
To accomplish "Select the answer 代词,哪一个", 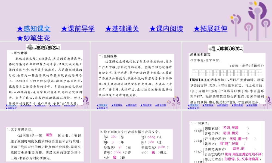I will [239, 139].
